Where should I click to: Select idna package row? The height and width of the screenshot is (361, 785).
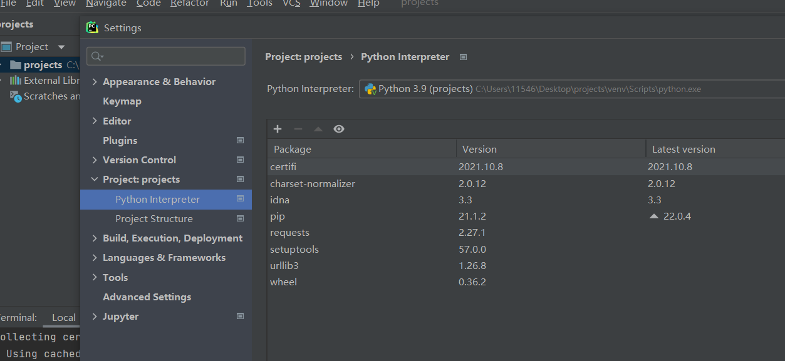pyautogui.click(x=526, y=200)
